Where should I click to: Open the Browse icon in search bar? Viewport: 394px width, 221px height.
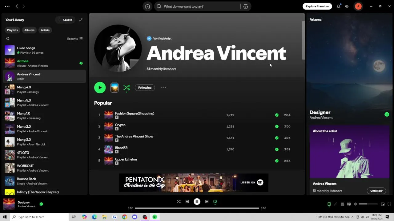pos(246,6)
